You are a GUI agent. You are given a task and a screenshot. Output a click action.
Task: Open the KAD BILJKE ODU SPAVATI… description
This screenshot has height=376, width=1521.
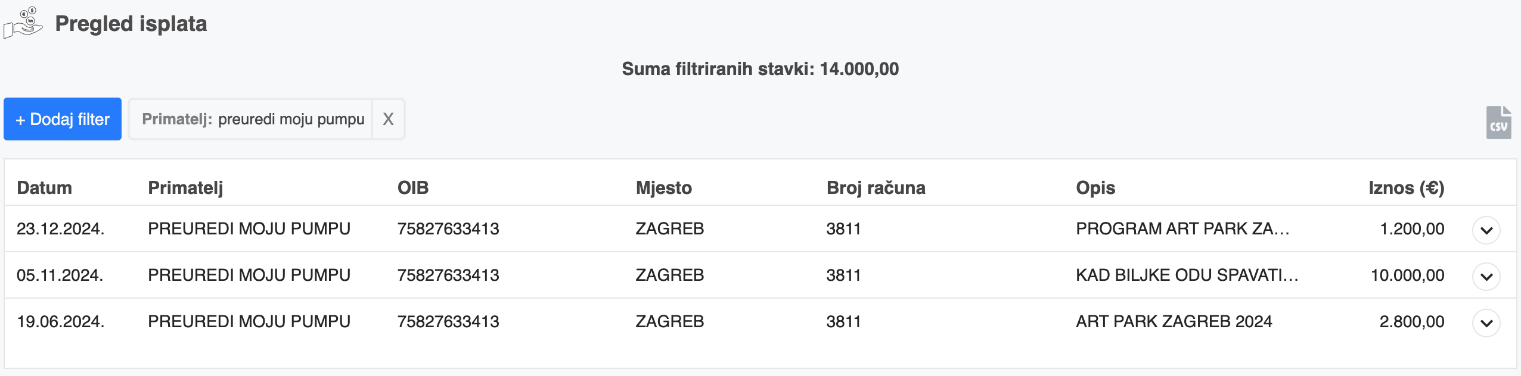click(1187, 275)
